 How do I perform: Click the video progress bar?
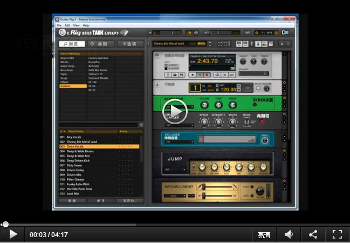pyautogui.click(x=175, y=225)
